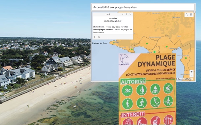Click the 'Détail plages ouvertes' label
The image size is (201, 125).
[x=103, y=30]
